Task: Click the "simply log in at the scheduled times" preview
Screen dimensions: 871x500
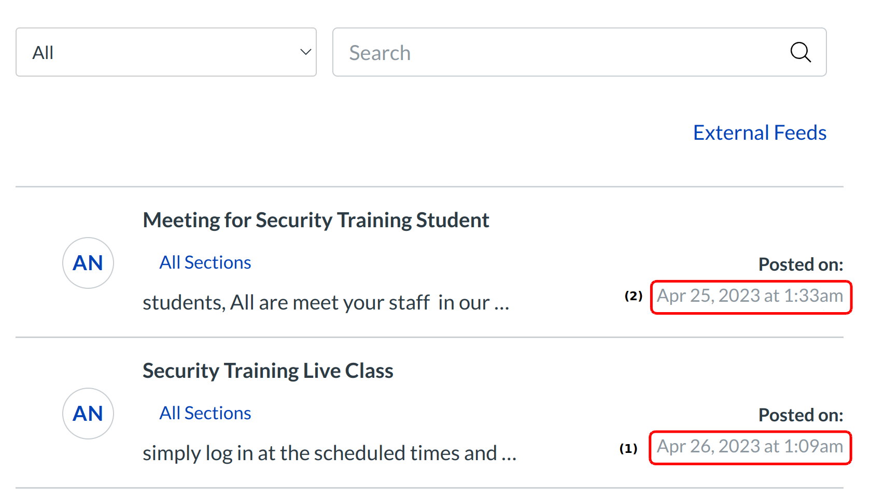Action: [319, 453]
